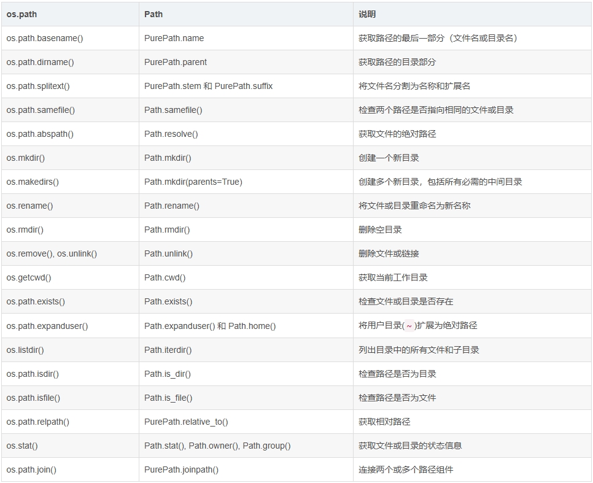This screenshot has height=483, width=593.
Task: Click description 连接两个或多个路径组件
Action: coord(406,469)
